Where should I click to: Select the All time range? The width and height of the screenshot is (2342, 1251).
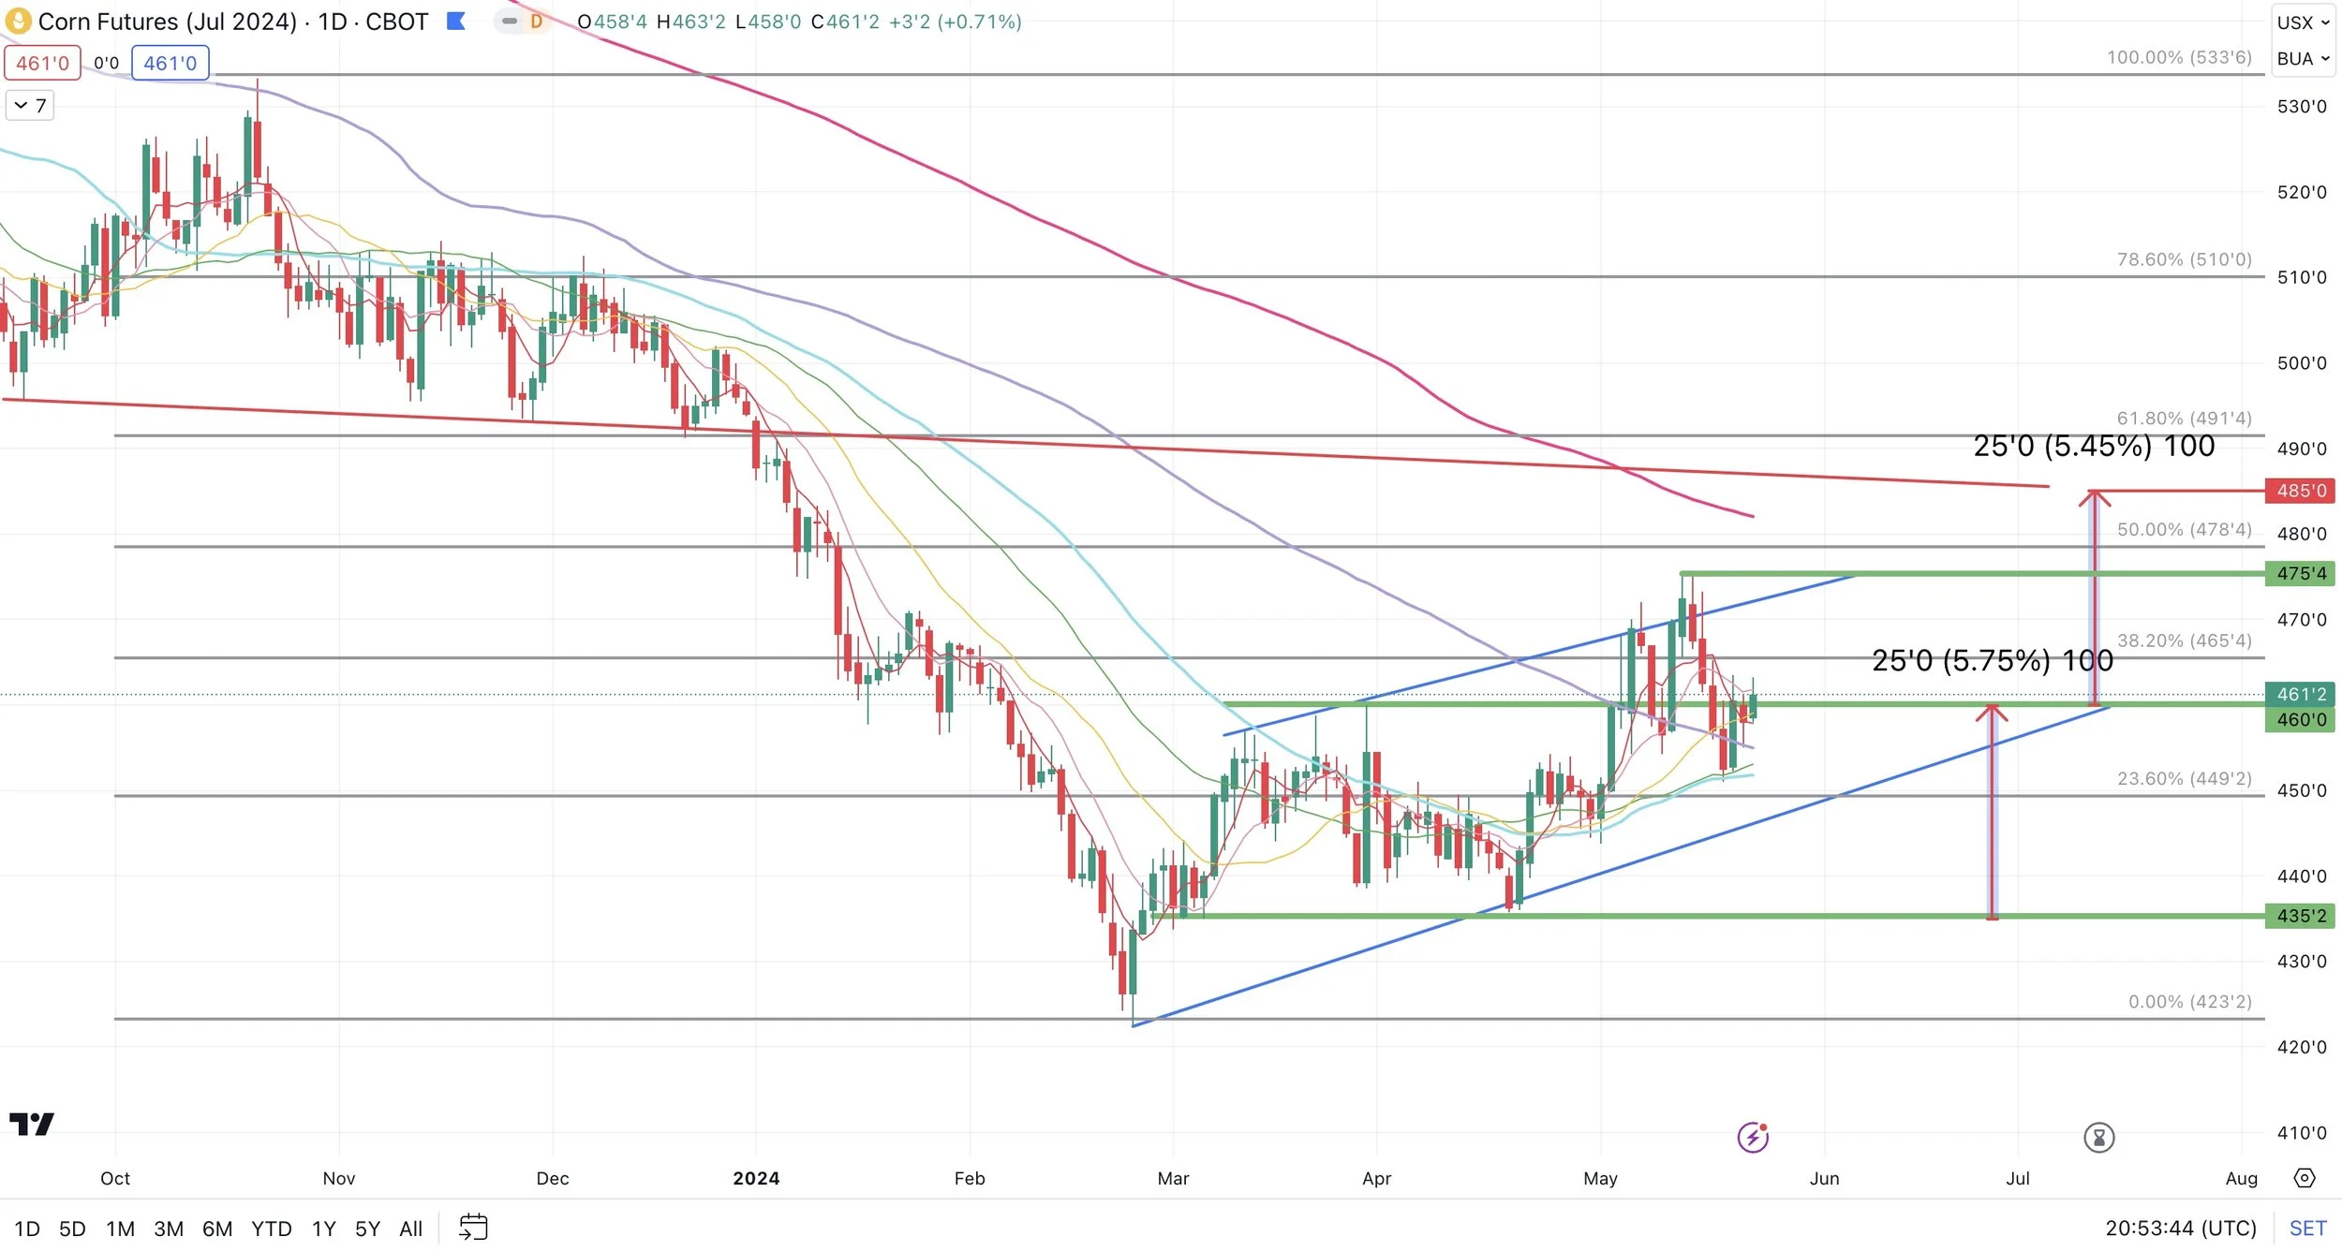tap(410, 1228)
